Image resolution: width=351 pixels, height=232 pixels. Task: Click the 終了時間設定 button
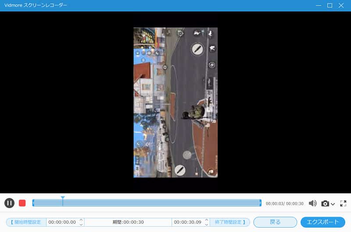[x=230, y=222]
